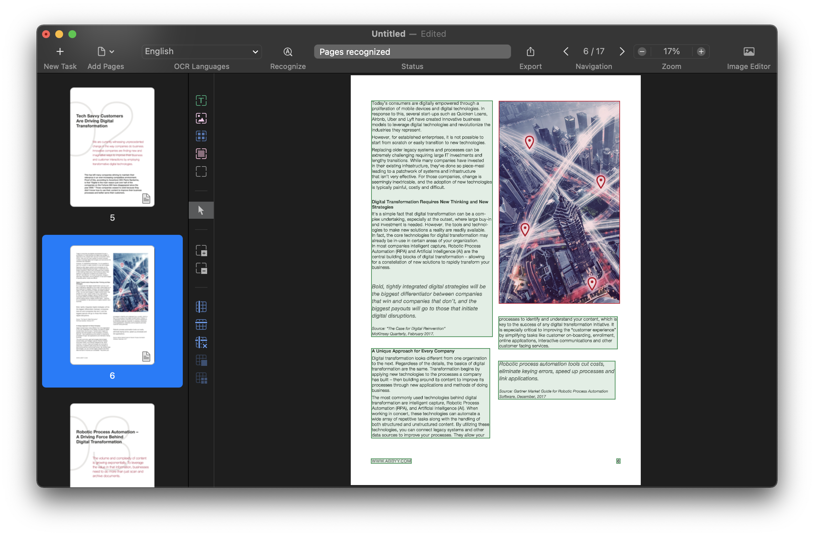Image resolution: width=814 pixels, height=536 pixels.
Task: Click the New Task button
Action: click(60, 51)
